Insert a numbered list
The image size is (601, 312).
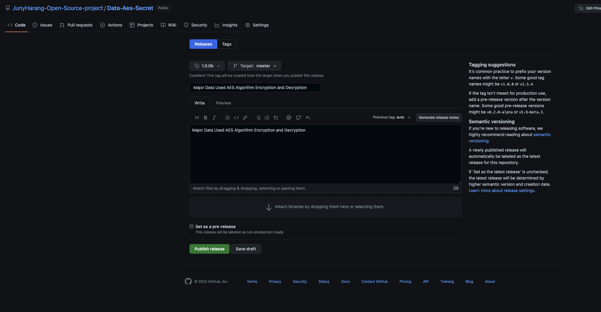[267, 118]
